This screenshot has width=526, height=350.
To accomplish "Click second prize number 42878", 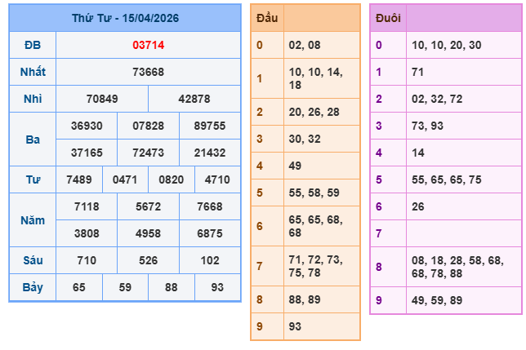I will [194, 99].
